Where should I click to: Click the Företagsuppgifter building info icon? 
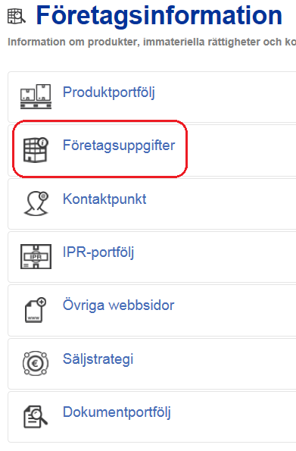point(36,150)
